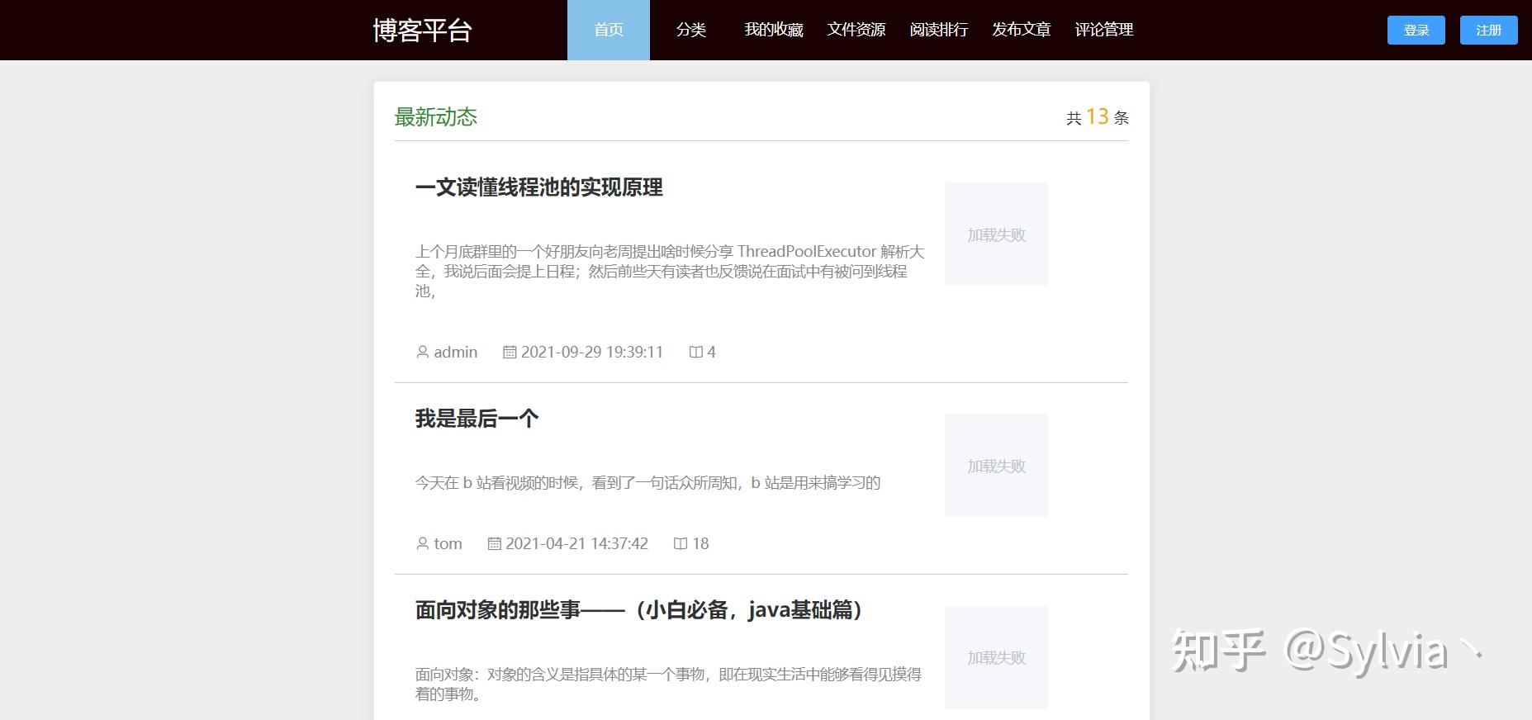1532x720 pixels.
Task: Select 文件资源 in the navigation bar
Action: coord(856,30)
